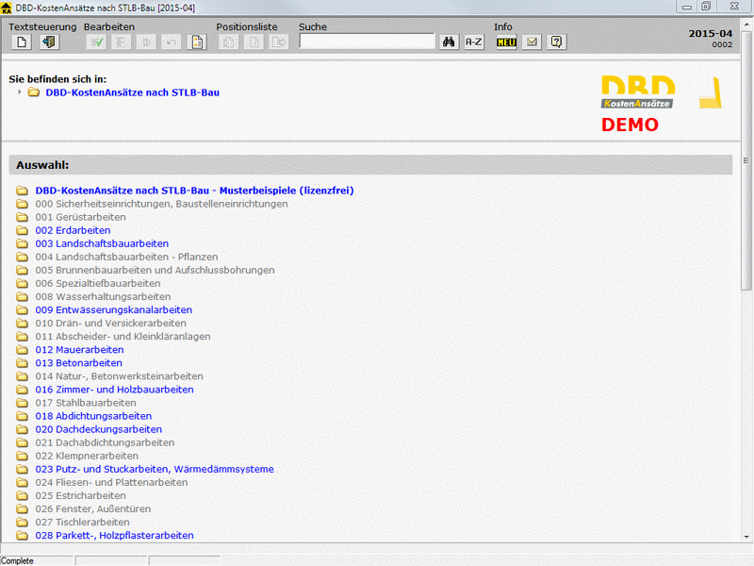The image size is (754, 566).
Task: Select 006 Spezialtiefbauarbeiten entry
Action: tap(98, 284)
